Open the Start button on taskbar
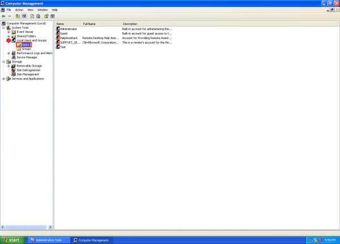The width and height of the screenshot is (340, 244). point(13,240)
